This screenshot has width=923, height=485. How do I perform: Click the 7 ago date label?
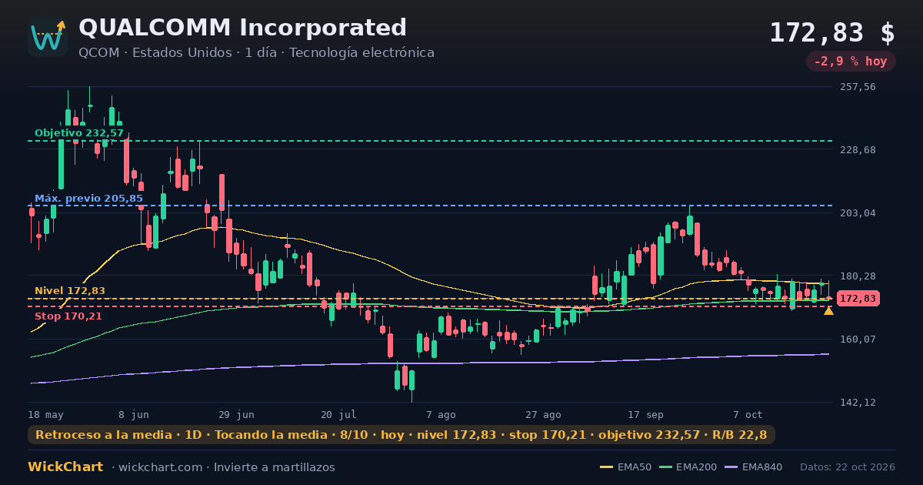(x=441, y=414)
